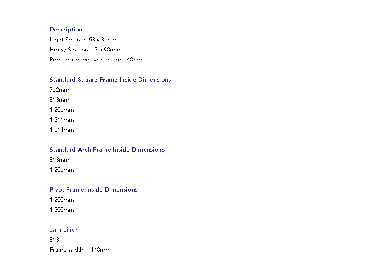Select the "762mm" square frame dimension

(x=59, y=90)
